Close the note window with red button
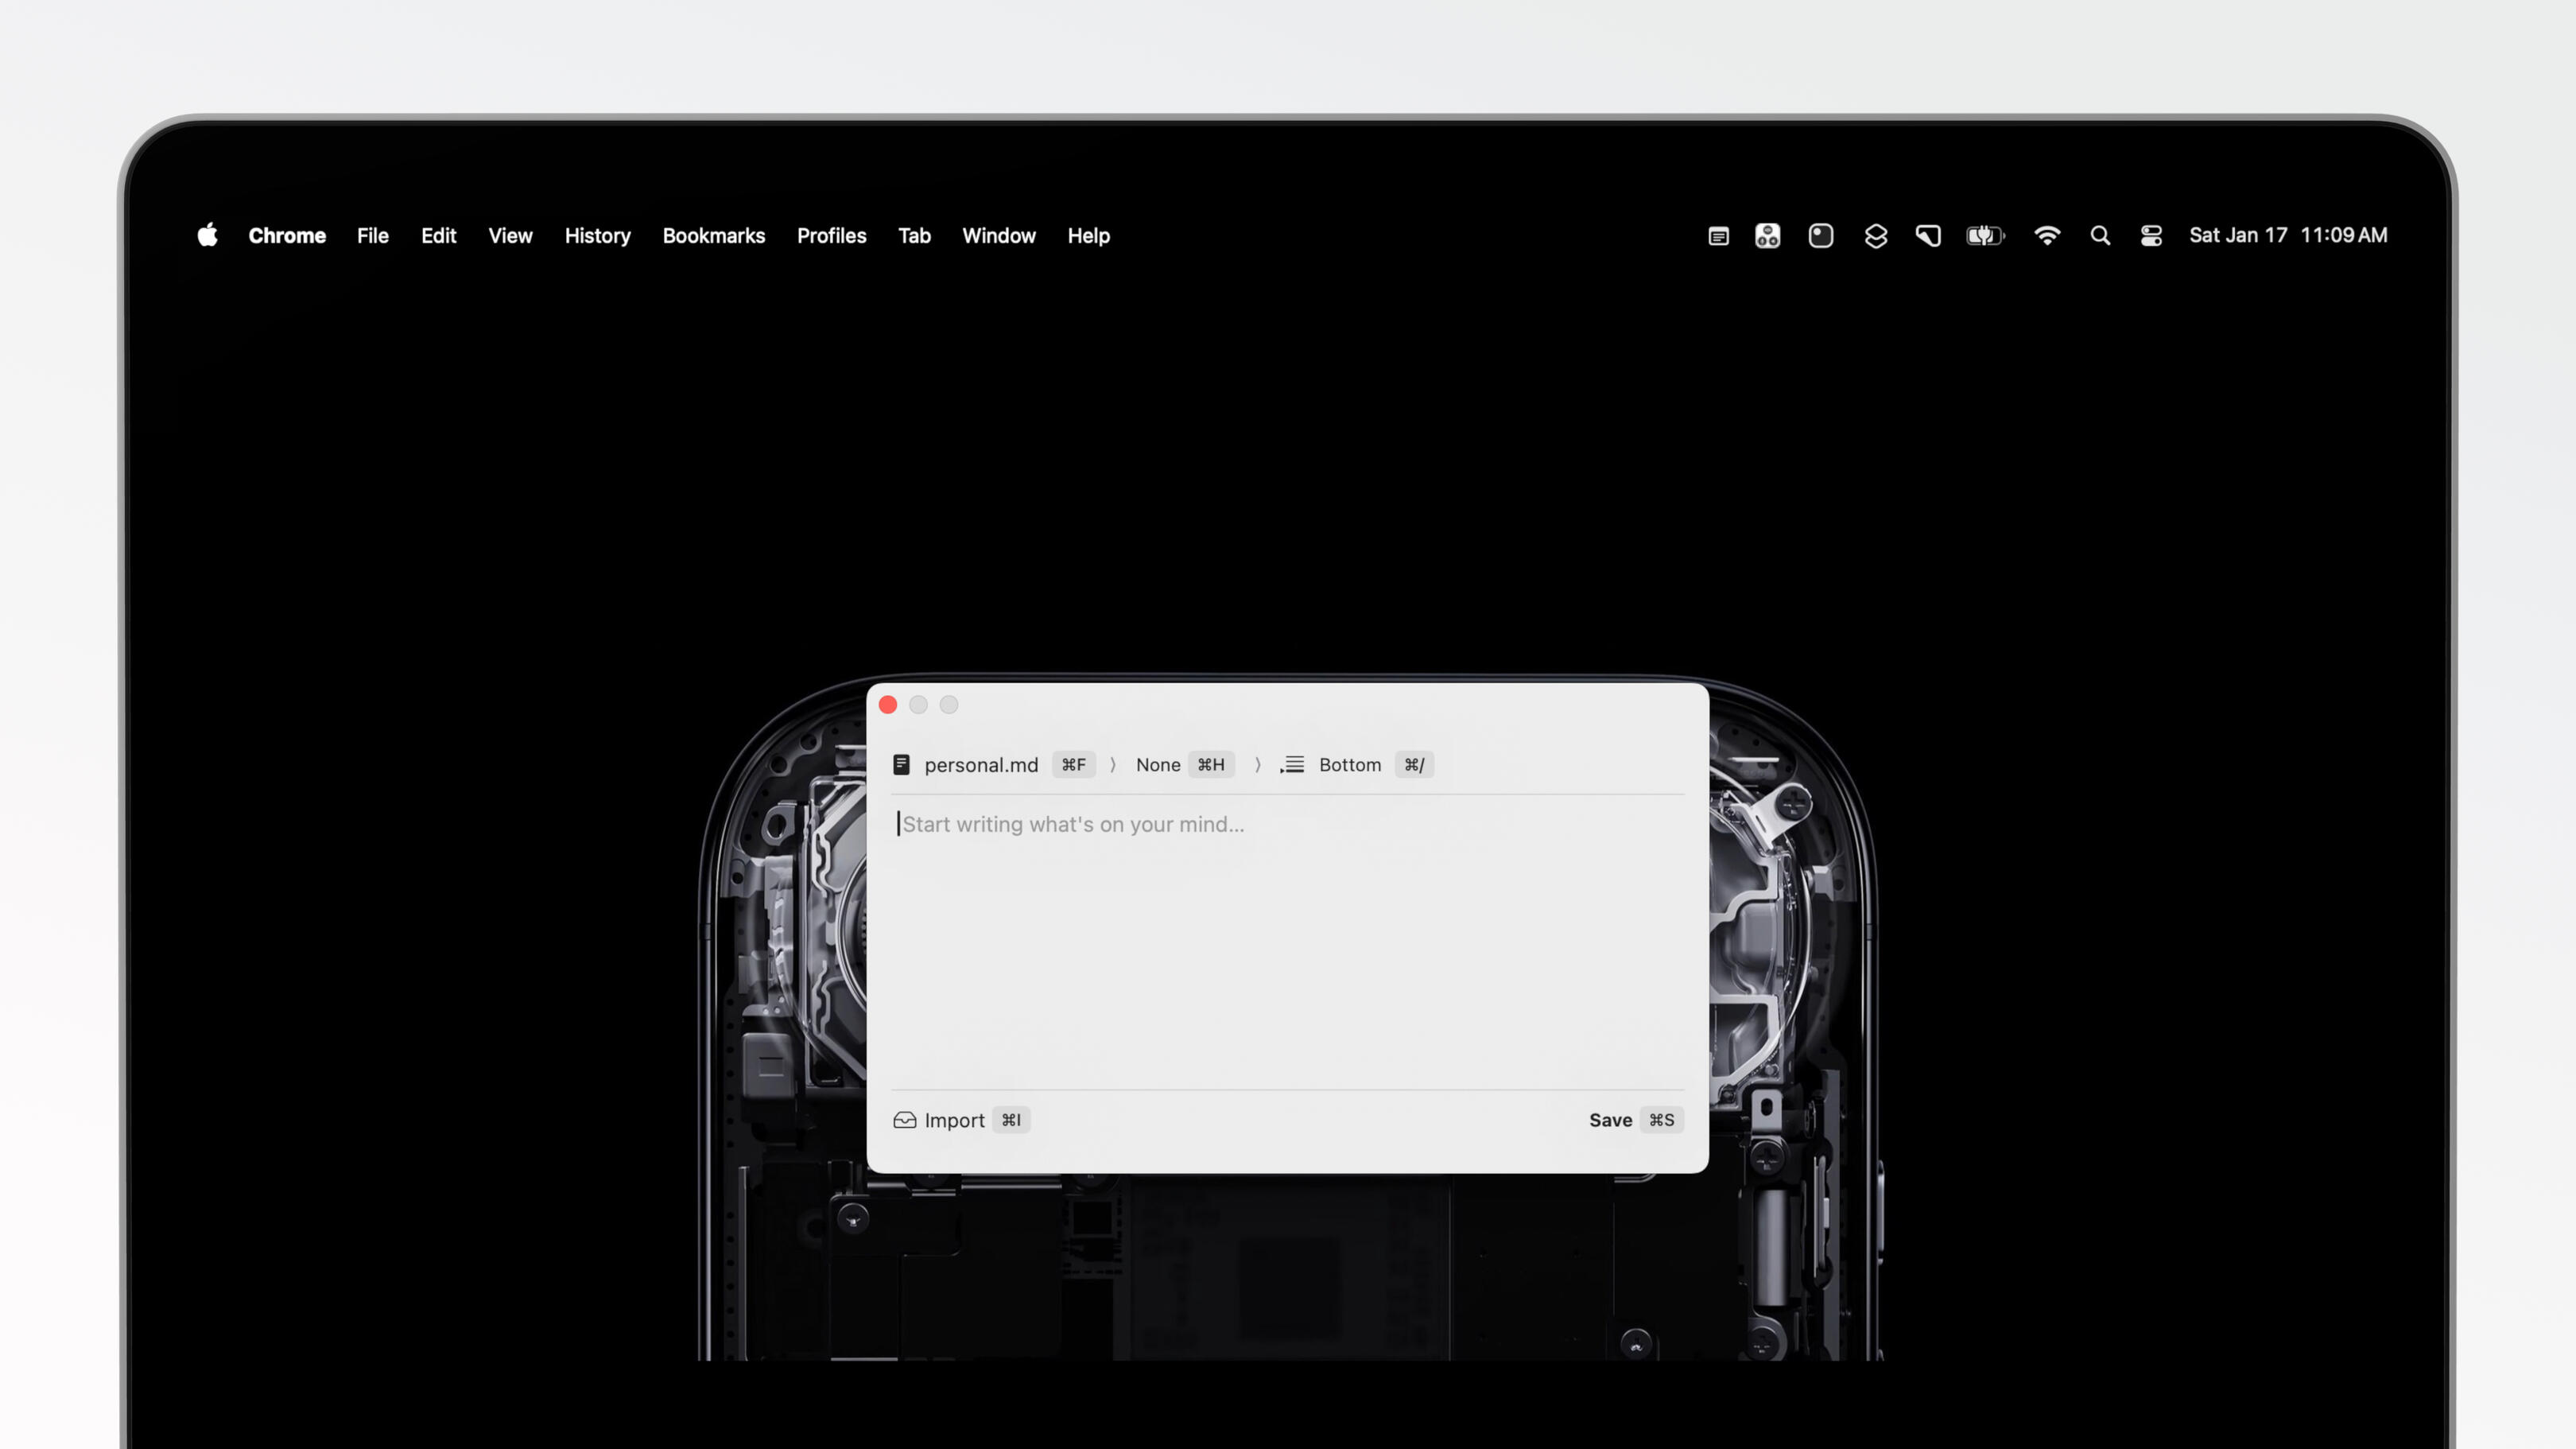This screenshot has width=2576, height=1449. [888, 705]
